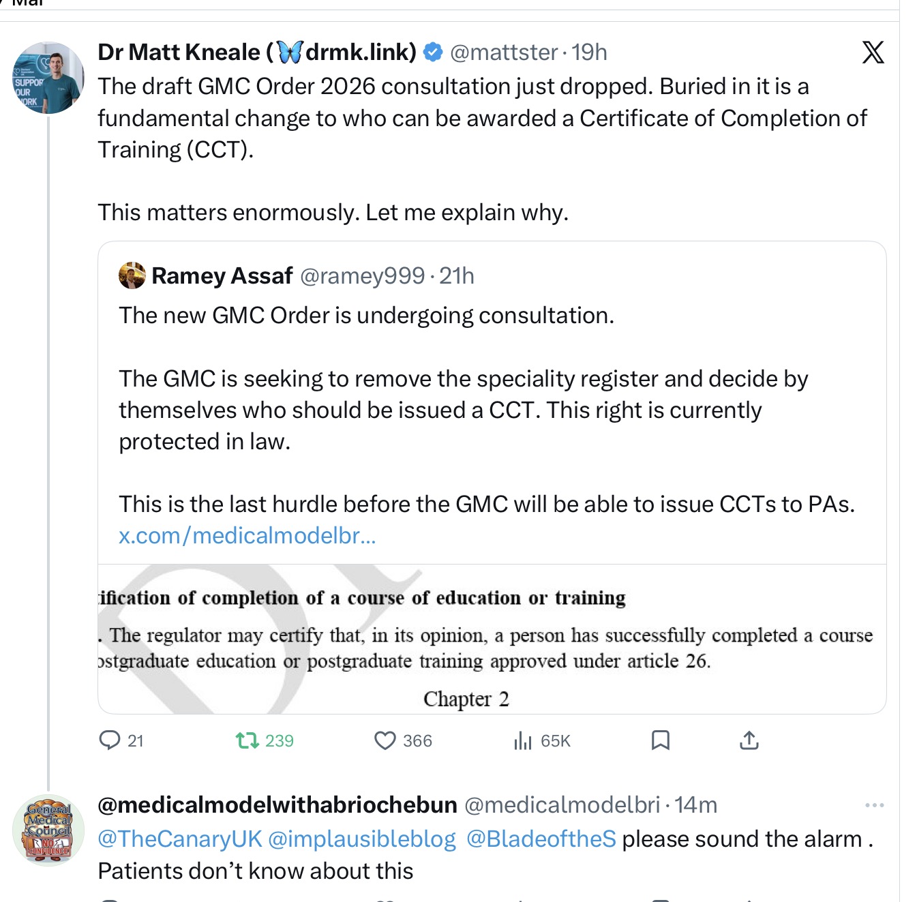The height and width of the screenshot is (902, 917).
Task: Click the blue verified badge beside Dr Matt Kneale
Action: pyautogui.click(x=433, y=52)
